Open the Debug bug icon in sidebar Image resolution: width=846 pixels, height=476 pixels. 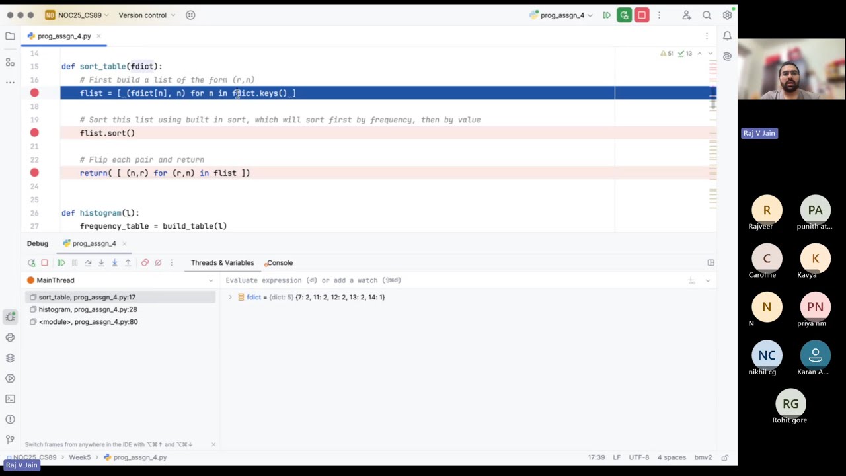click(10, 317)
